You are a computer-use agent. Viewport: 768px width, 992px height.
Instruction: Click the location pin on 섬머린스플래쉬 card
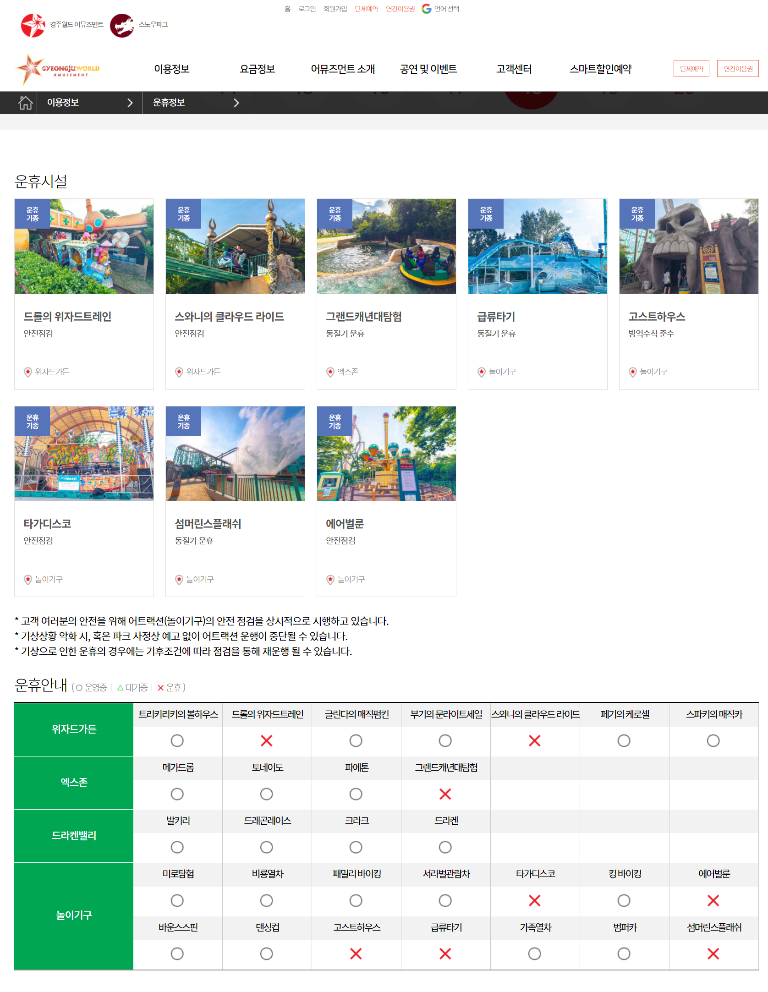pos(179,579)
